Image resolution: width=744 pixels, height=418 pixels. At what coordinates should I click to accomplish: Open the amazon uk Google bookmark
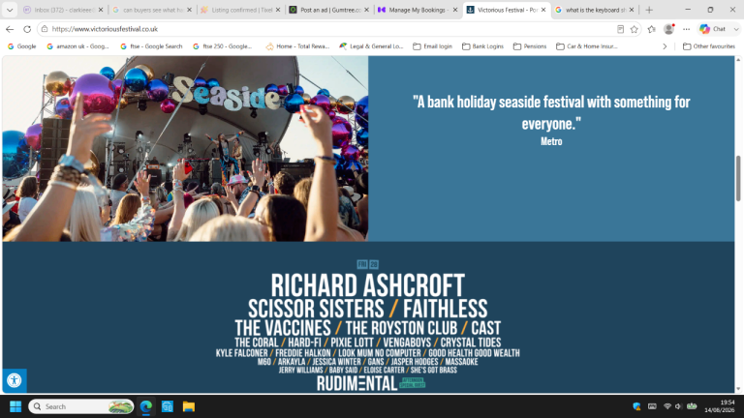[77, 46]
